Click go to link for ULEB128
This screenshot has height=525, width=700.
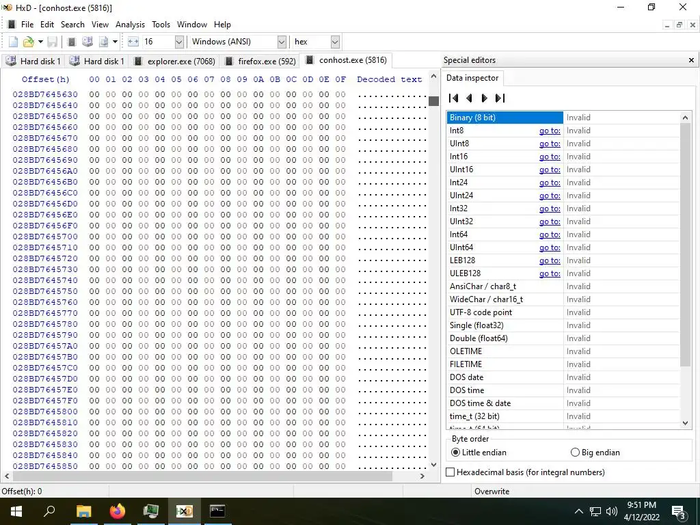pos(550,273)
